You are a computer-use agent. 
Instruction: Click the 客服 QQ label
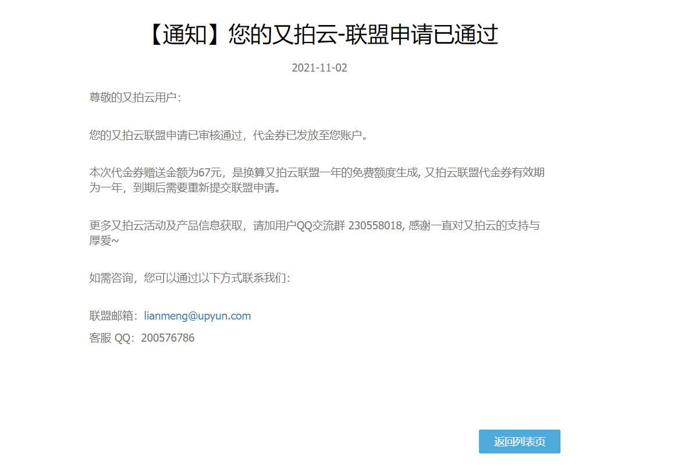coord(111,338)
